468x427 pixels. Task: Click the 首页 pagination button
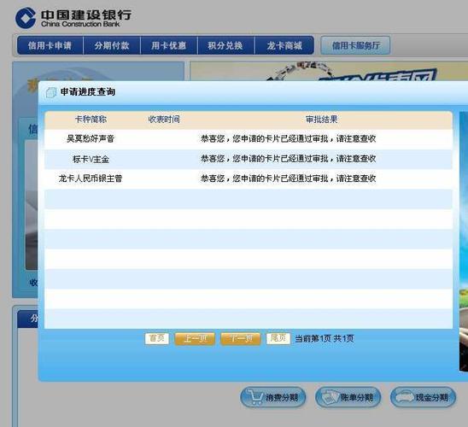[x=156, y=338]
